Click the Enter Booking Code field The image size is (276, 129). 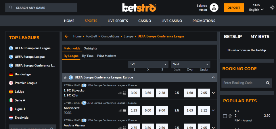[x=243, y=83]
